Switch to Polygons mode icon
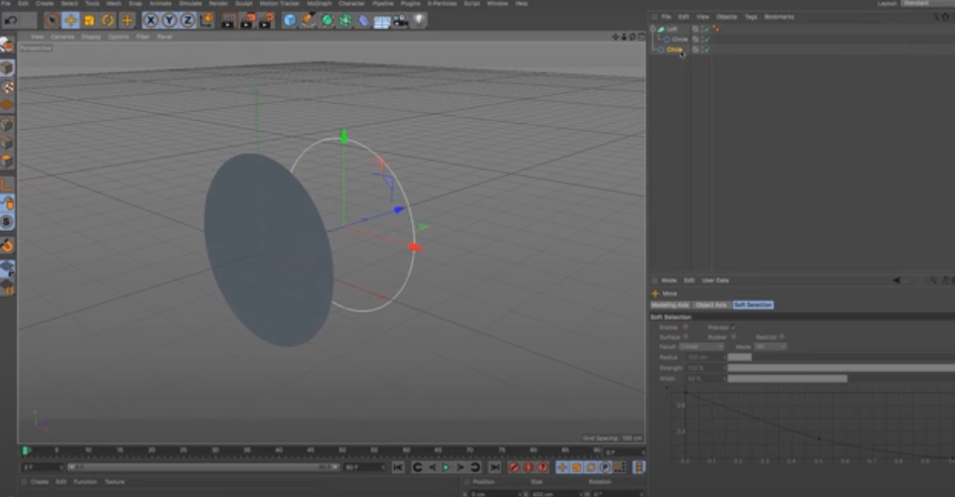This screenshot has height=497, width=955. [x=7, y=162]
